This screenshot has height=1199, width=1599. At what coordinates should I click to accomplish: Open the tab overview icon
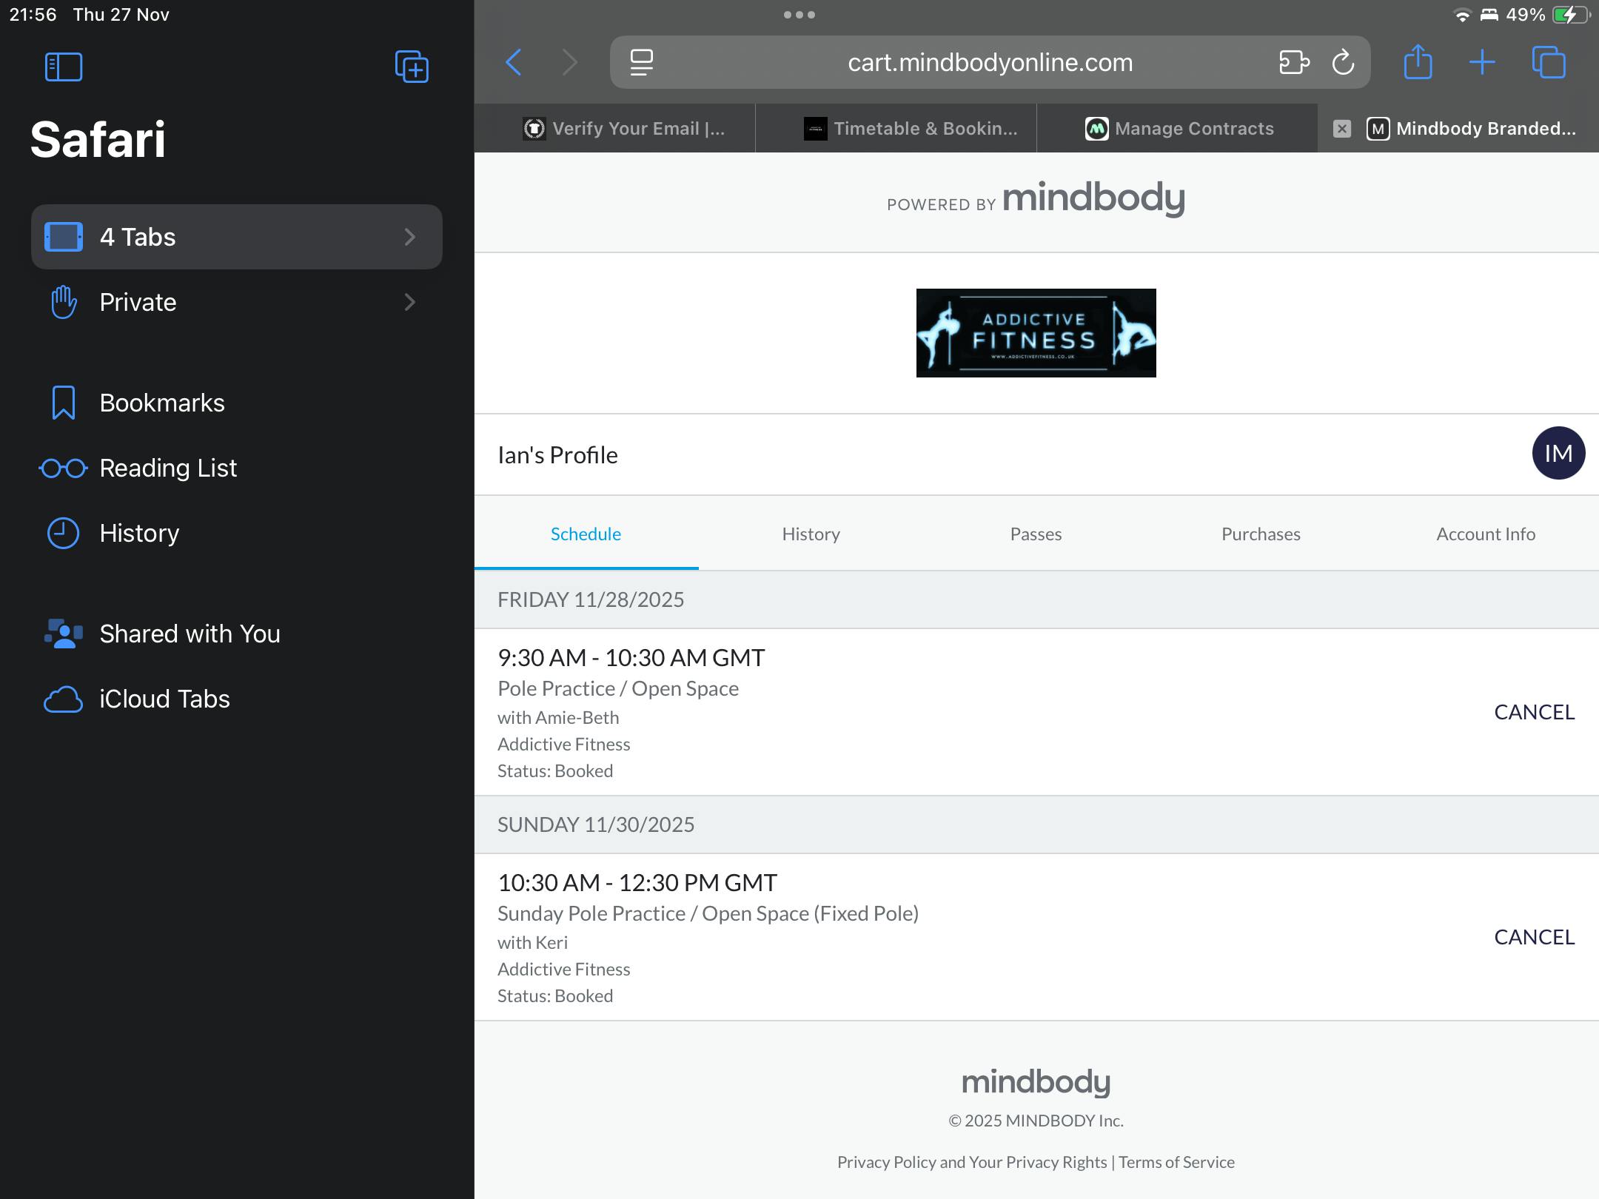(1549, 63)
